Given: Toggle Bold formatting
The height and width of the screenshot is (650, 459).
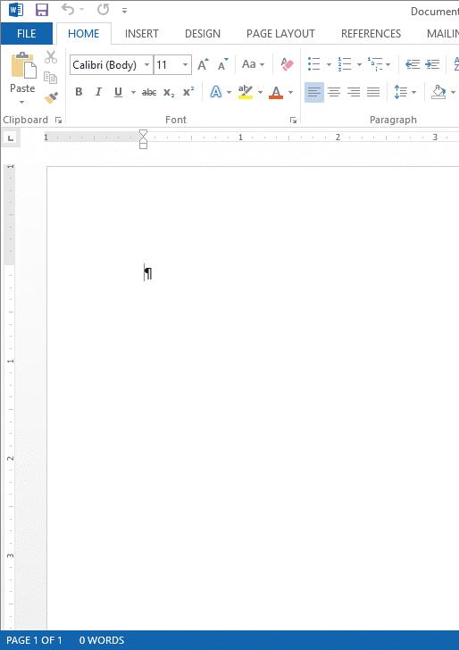Looking at the screenshot, I should click(79, 92).
